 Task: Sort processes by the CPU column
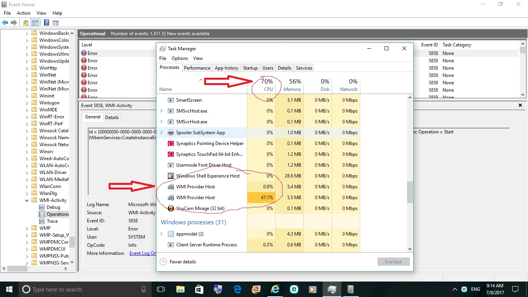[x=261, y=85]
